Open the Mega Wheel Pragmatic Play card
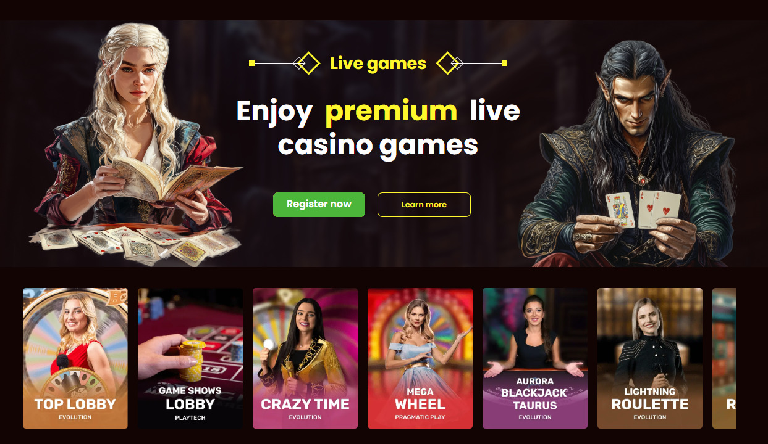The height and width of the screenshot is (444, 768). (420, 358)
